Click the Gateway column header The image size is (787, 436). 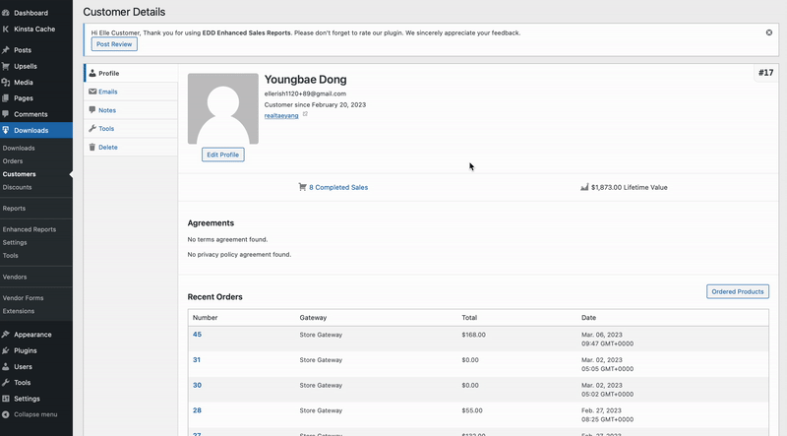tap(313, 318)
